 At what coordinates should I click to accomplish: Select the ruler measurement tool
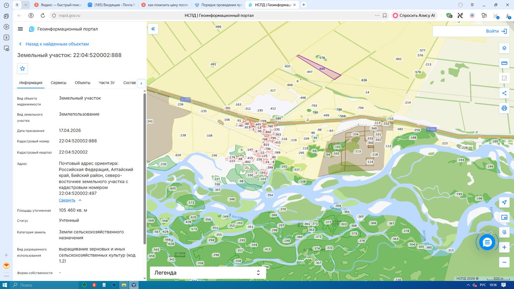(x=504, y=63)
